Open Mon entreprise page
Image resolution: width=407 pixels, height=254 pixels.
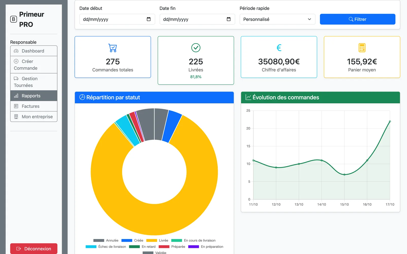[x=34, y=117]
